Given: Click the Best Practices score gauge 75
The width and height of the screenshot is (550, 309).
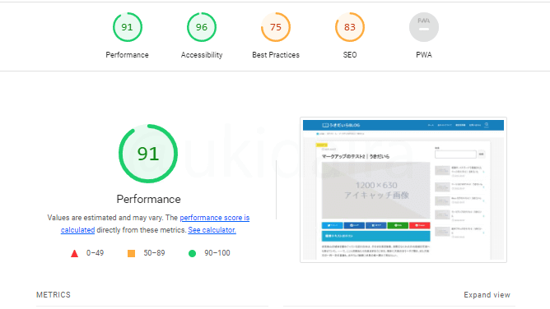Looking at the screenshot, I should [276, 27].
